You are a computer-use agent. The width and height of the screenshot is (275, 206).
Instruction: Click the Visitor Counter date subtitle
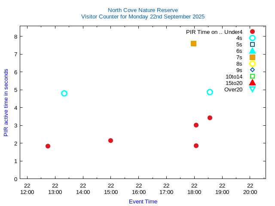click(143, 17)
